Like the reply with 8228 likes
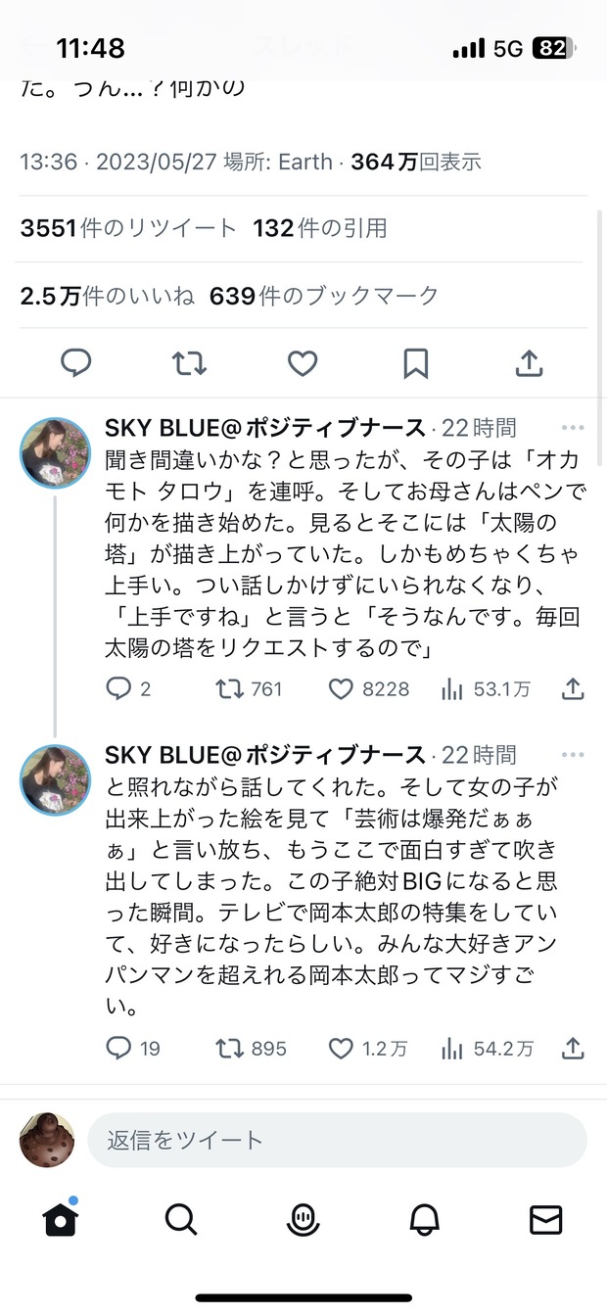The width and height of the screenshot is (607, 1315). (368, 689)
